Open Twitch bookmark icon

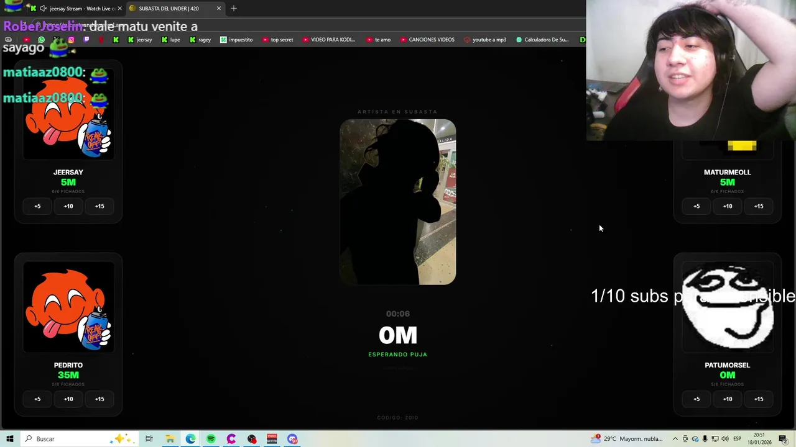86,40
